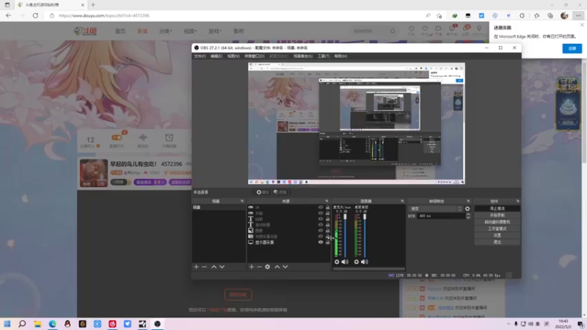Adjust the desktop audio volume slider
This screenshot has width=587, height=330.
coord(365,235)
